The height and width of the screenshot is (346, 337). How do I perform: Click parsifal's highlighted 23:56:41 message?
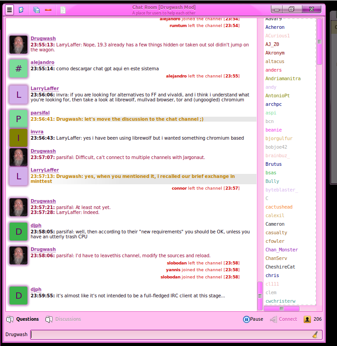click(x=143, y=119)
